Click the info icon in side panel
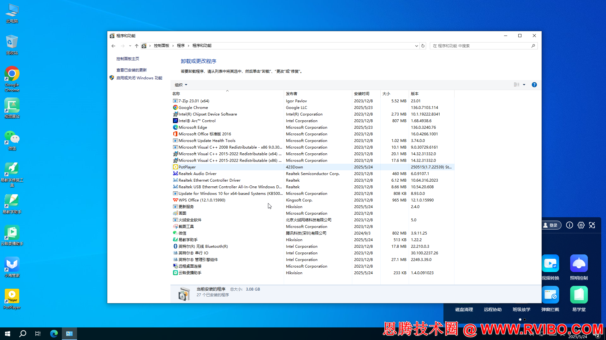Image resolution: width=606 pixels, height=340 pixels. tap(569, 225)
